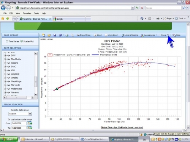Open the To date calendar picker
Viewport: 190px width, 142px height.
[30, 128]
